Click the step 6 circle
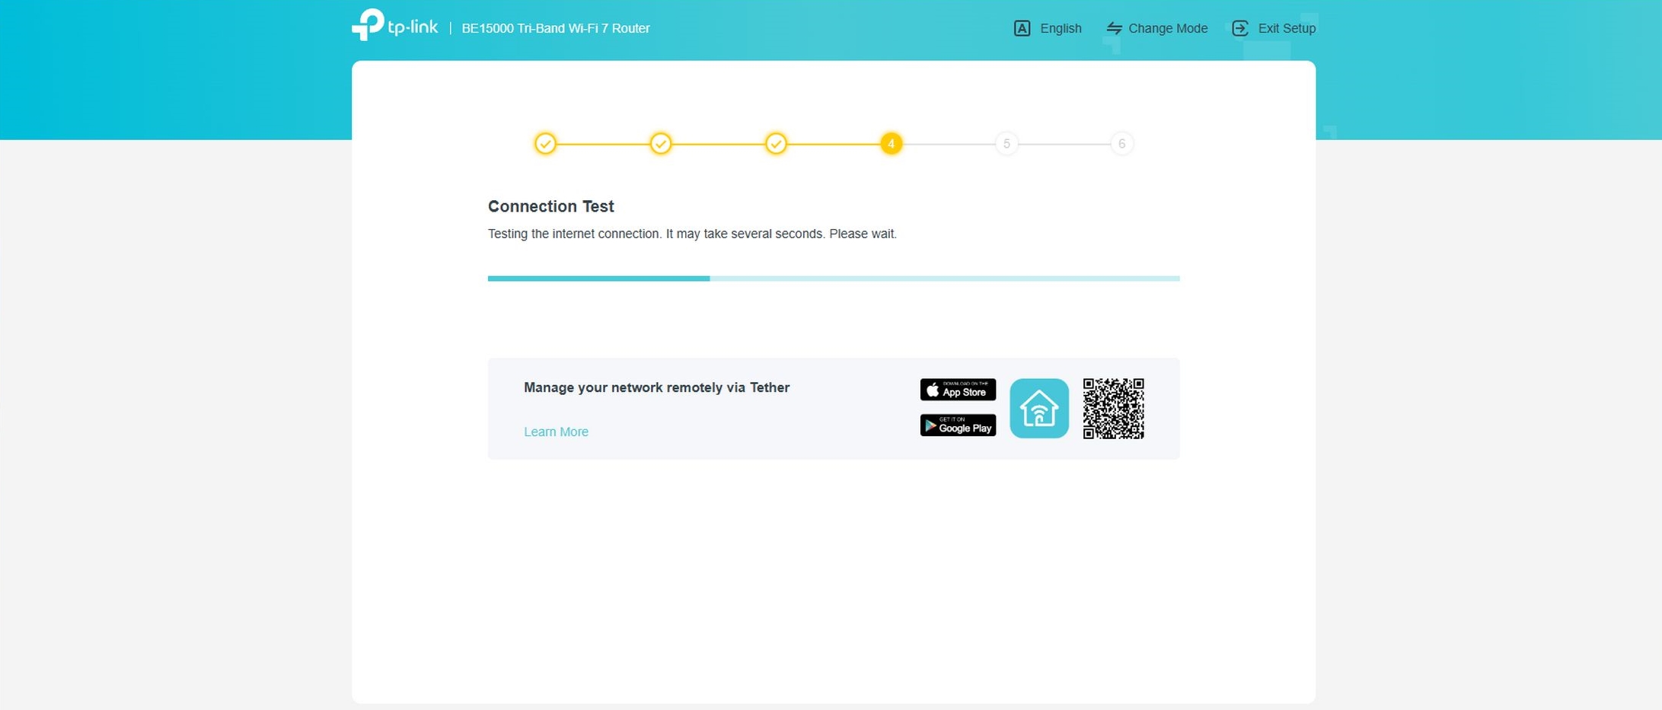 [x=1121, y=144]
